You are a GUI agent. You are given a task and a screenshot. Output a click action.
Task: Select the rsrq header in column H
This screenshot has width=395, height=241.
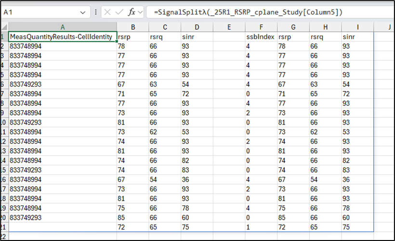[326, 37]
